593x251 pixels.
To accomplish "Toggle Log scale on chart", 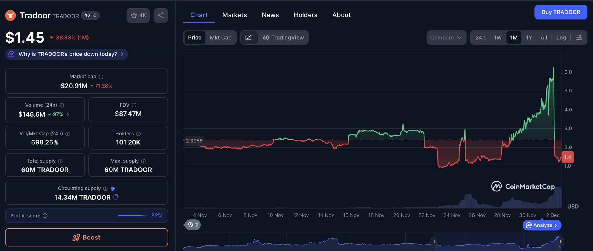I will (561, 38).
